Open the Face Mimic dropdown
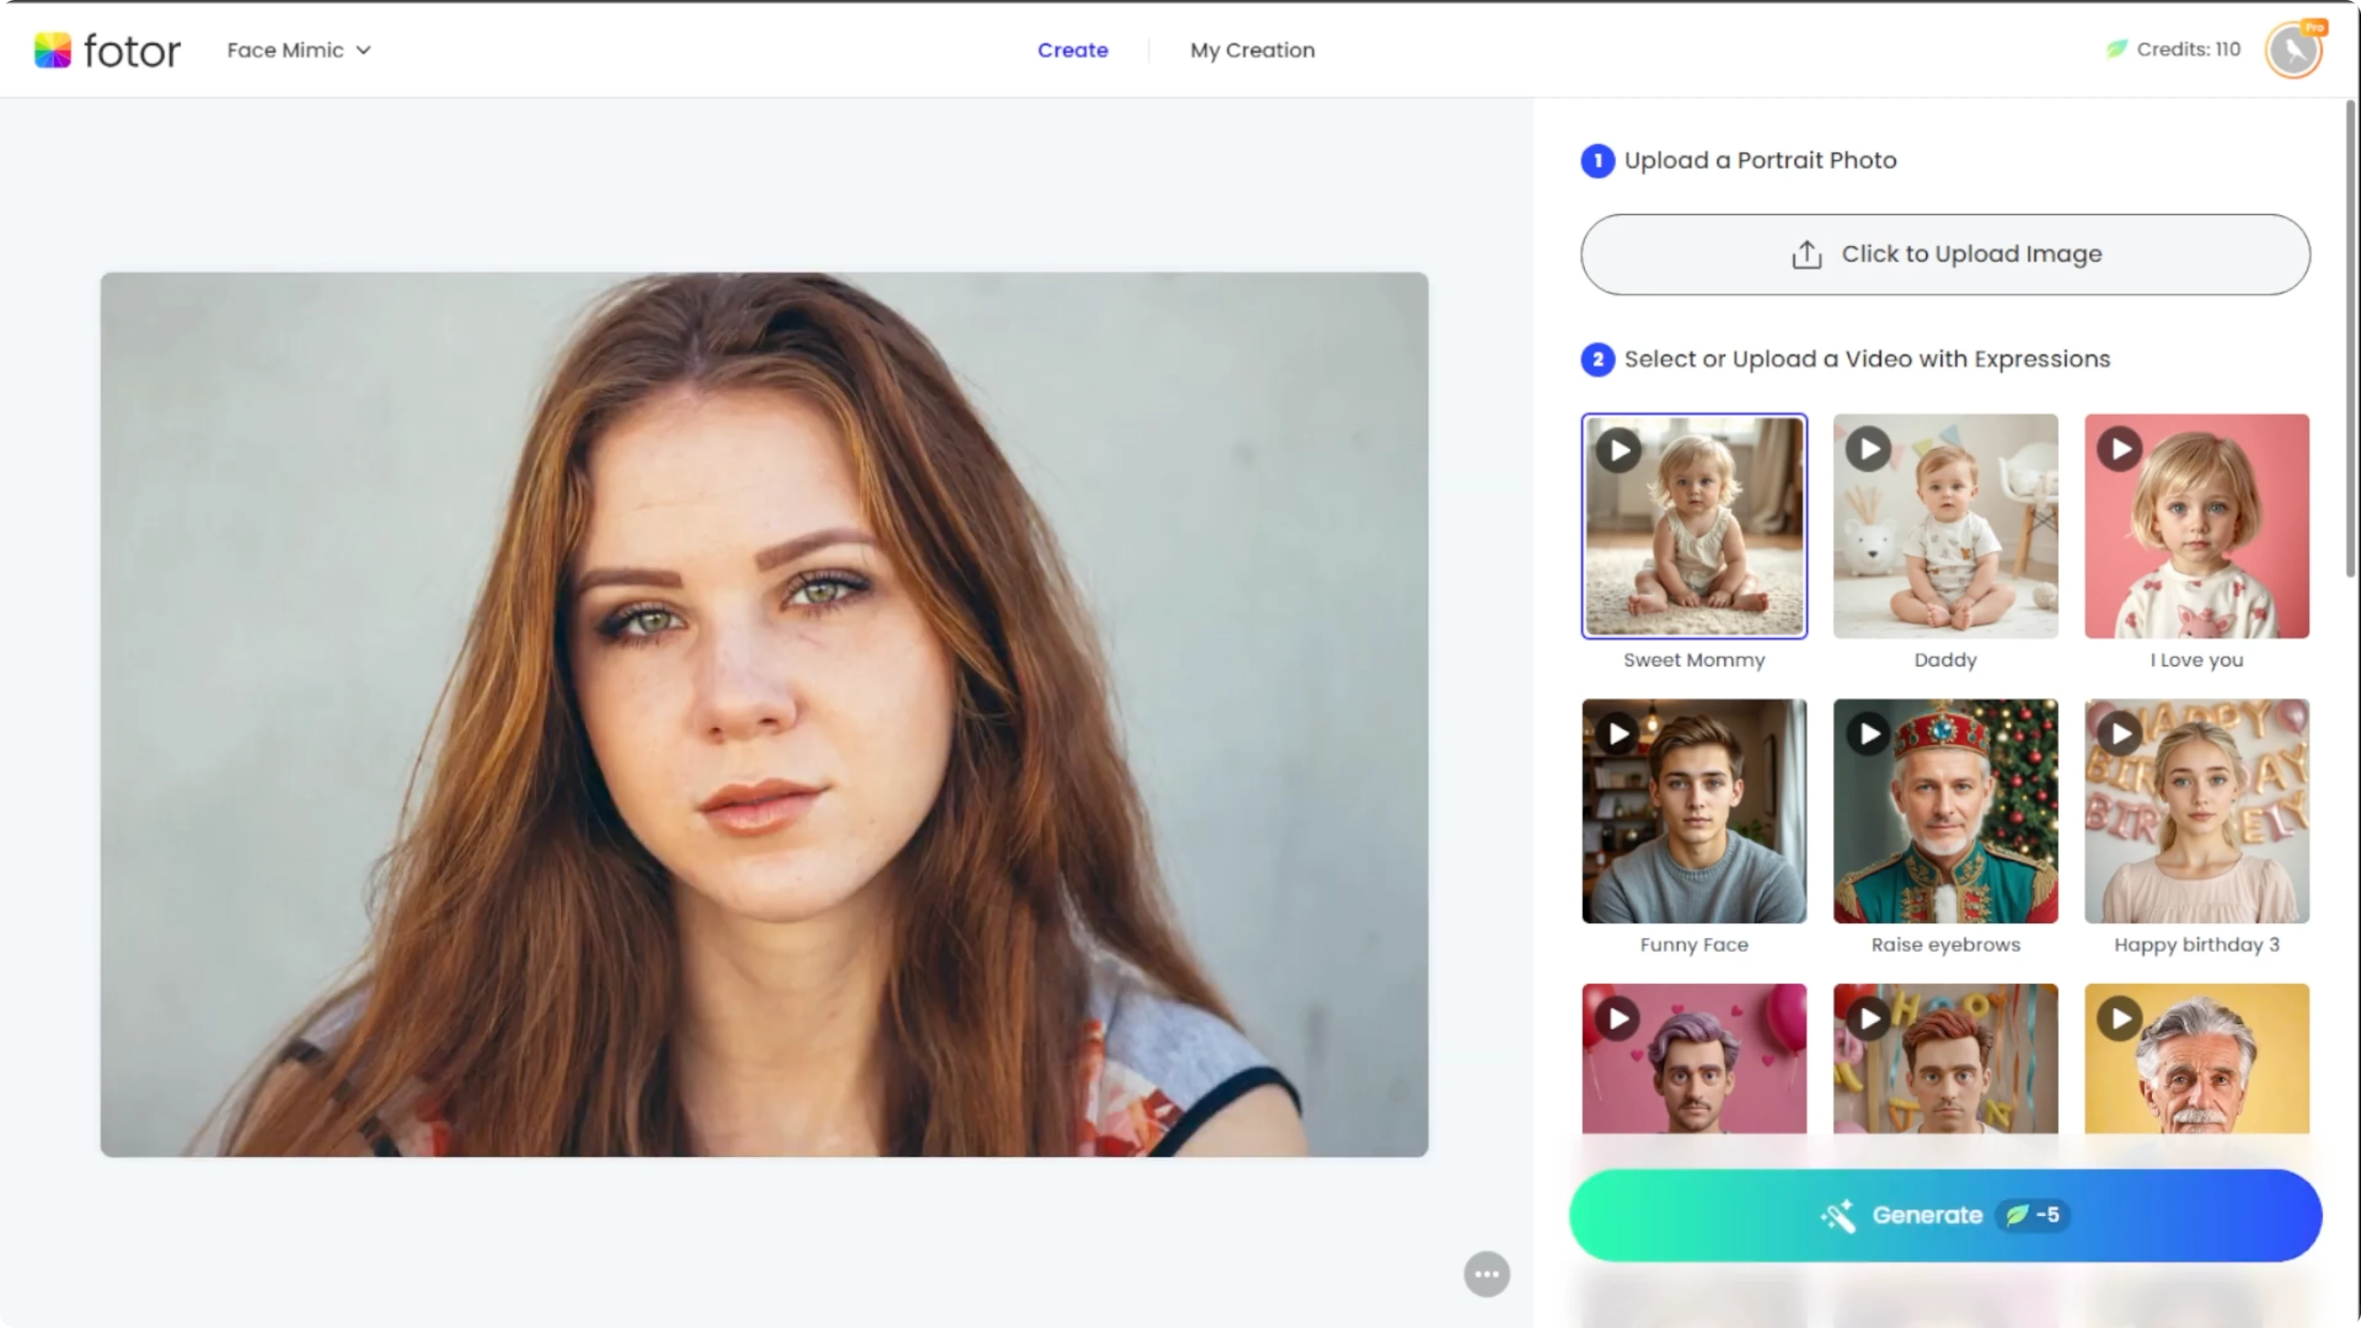 299,51
